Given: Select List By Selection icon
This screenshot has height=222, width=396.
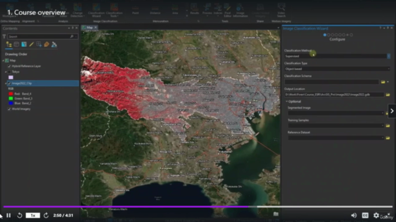Looking at the screenshot, I should (24, 44).
